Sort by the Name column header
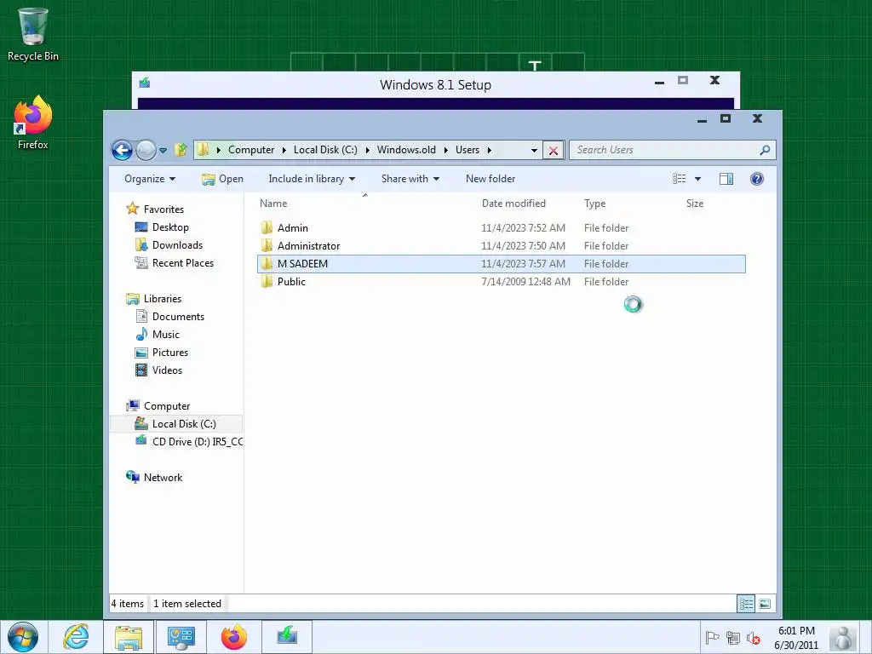This screenshot has width=872, height=654. click(273, 204)
